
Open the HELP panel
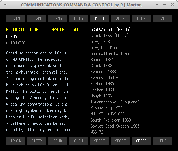coord(162,141)
